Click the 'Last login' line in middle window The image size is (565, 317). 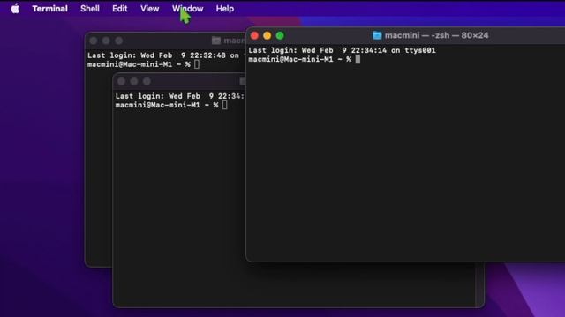tap(180, 96)
